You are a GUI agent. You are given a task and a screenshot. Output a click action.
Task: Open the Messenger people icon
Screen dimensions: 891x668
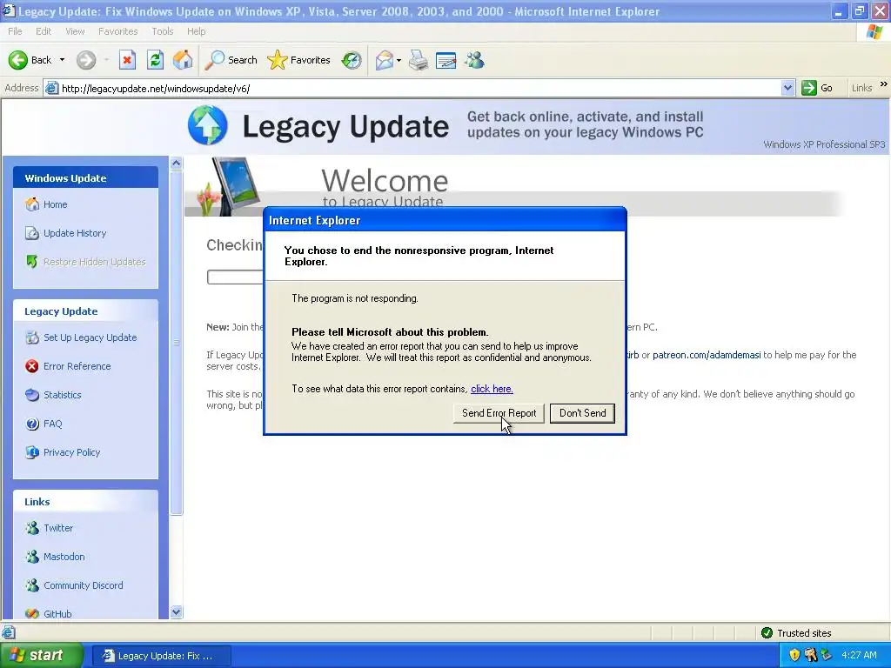click(x=474, y=60)
